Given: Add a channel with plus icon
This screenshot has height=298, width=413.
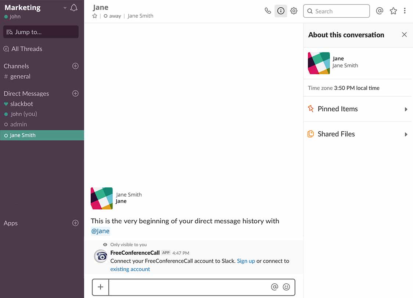Looking at the screenshot, I should point(75,66).
